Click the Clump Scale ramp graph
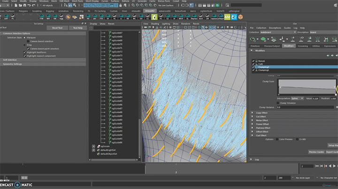 pyautogui.click(x=307, y=87)
